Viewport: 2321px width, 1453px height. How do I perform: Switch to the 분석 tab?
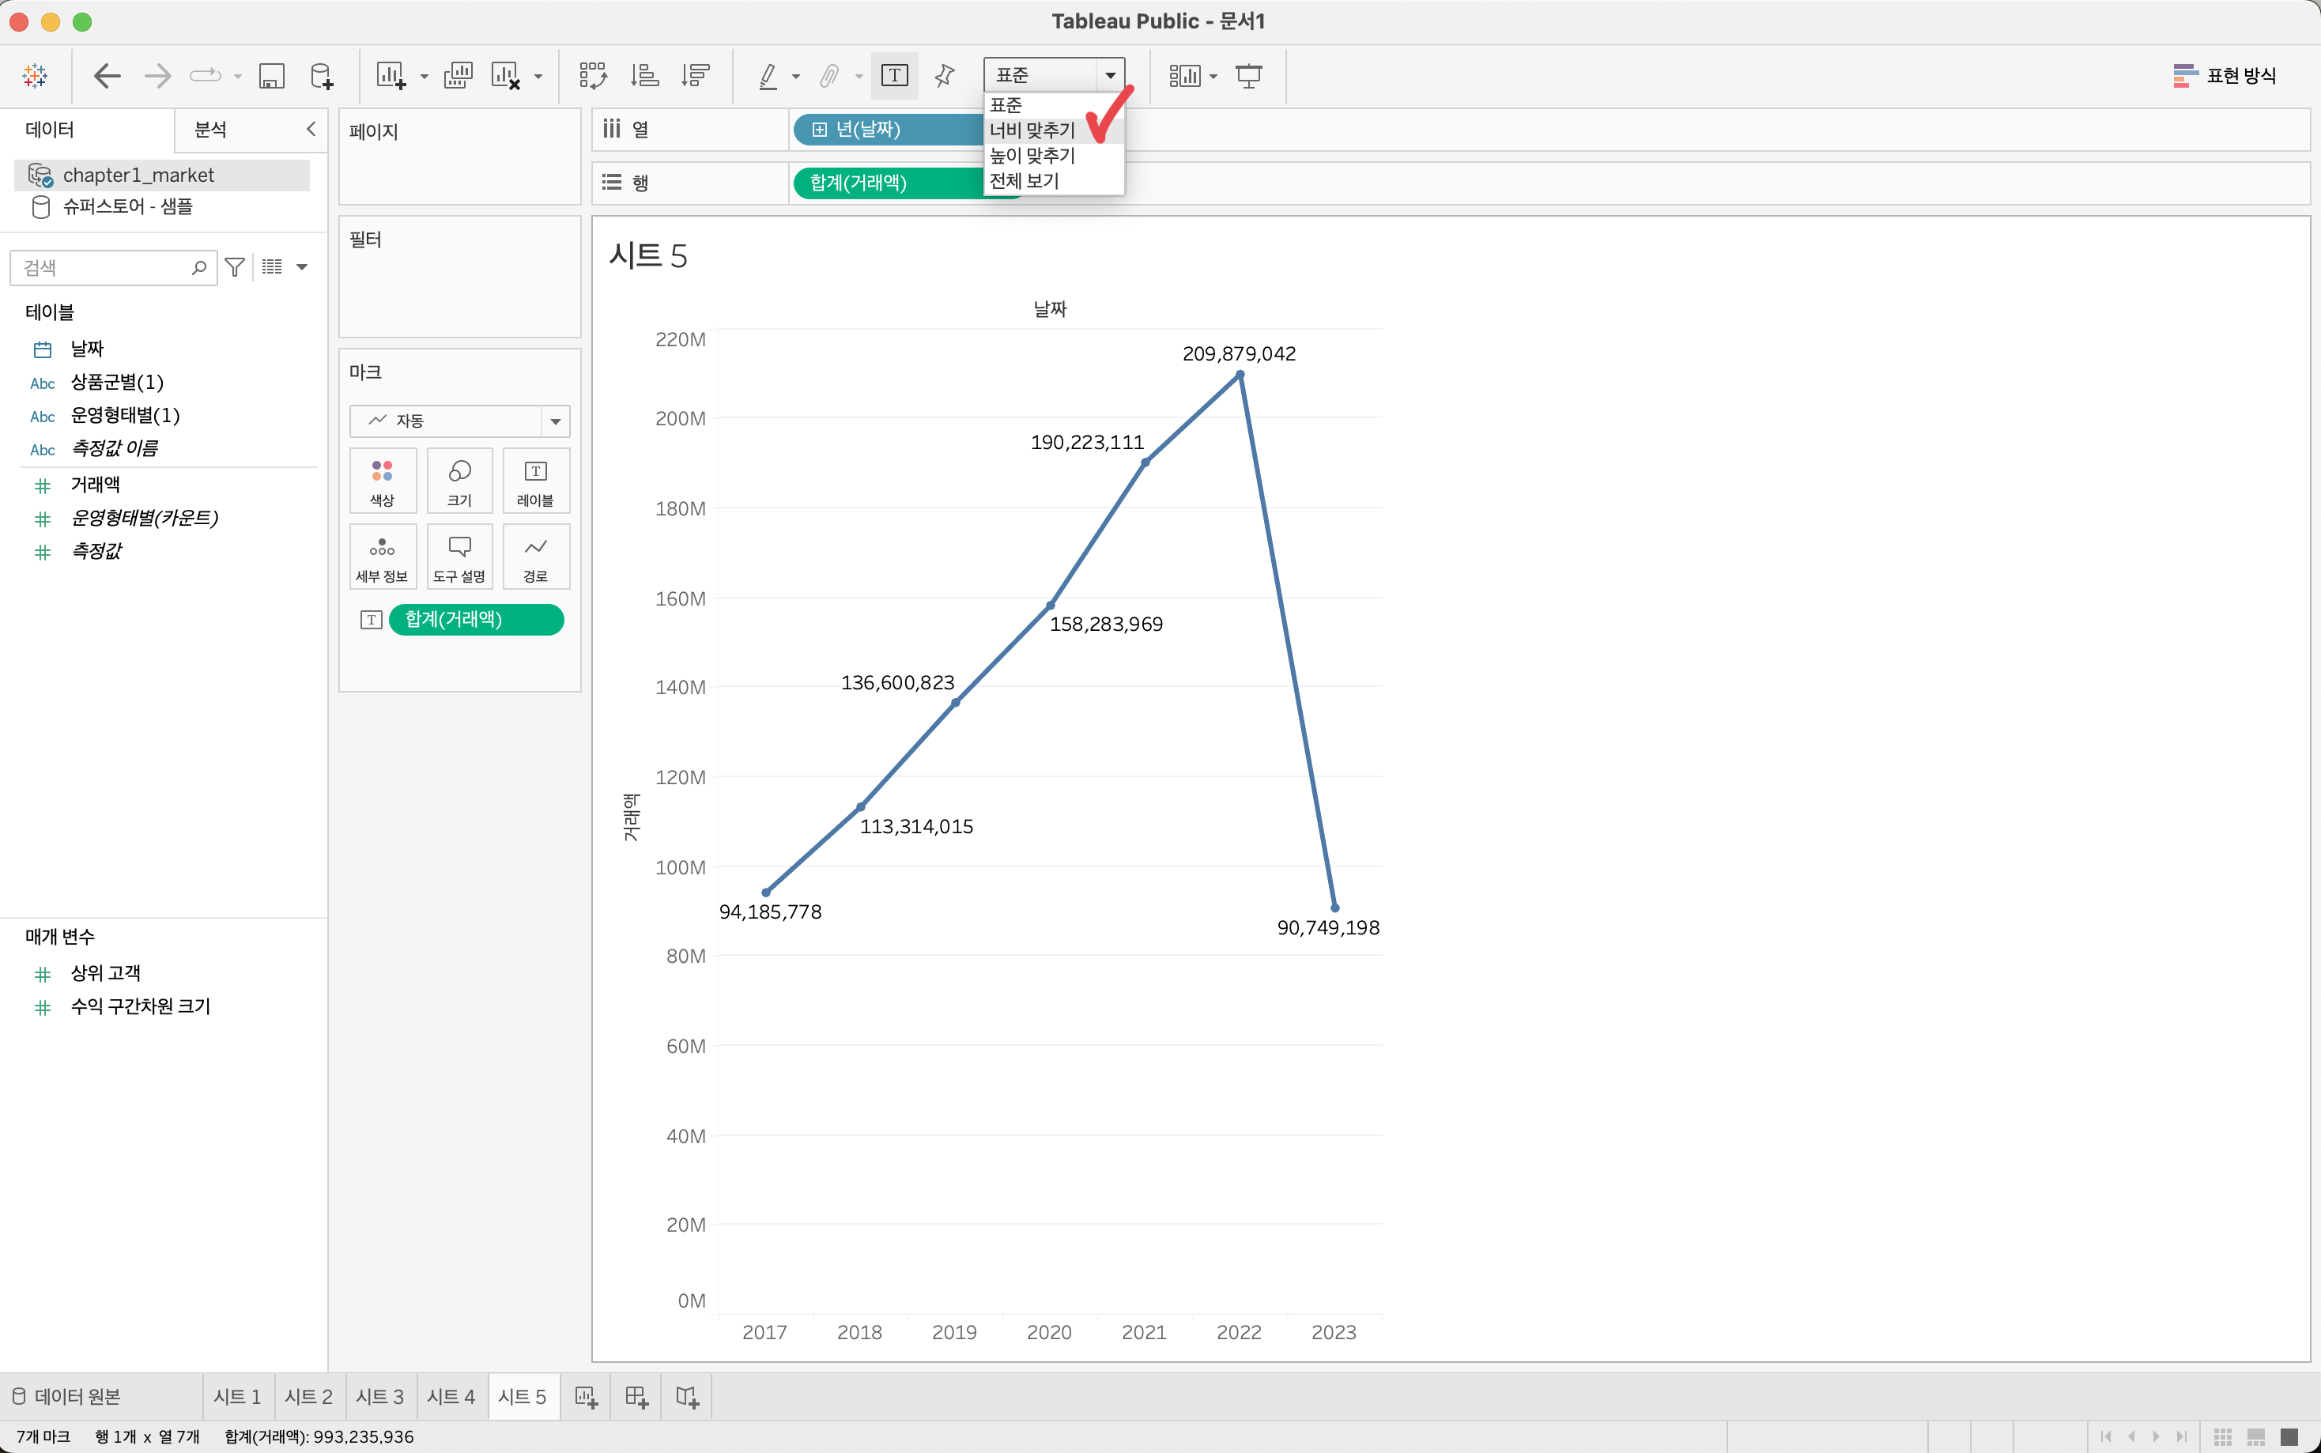[210, 130]
